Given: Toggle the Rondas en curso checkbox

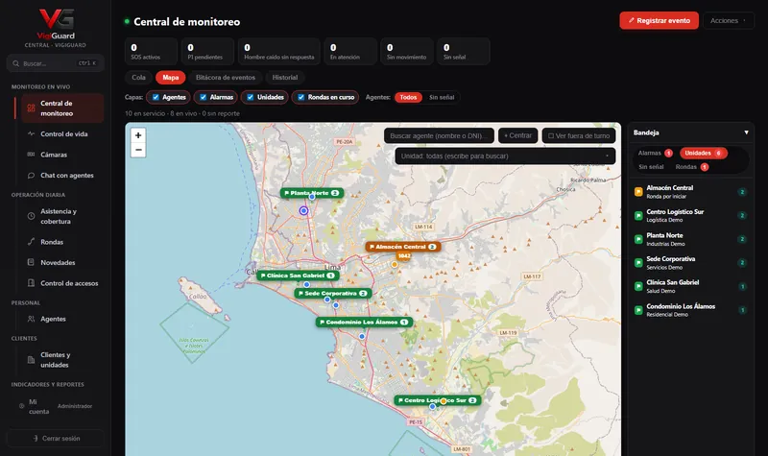Looking at the screenshot, I should point(301,97).
